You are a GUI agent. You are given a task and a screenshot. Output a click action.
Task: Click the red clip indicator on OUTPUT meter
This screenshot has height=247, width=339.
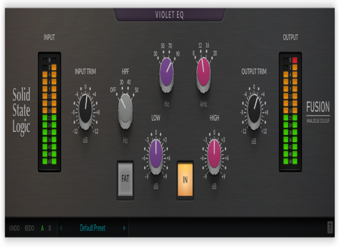click(295, 60)
